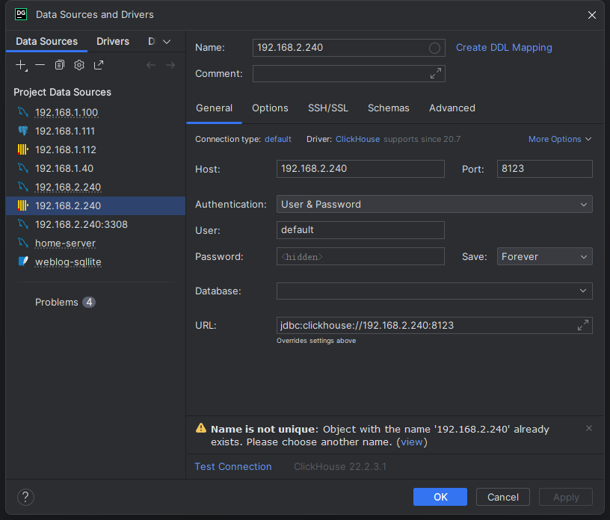The width and height of the screenshot is (610, 520).
Task: Expand More Options menu
Action: (x=560, y=139)
